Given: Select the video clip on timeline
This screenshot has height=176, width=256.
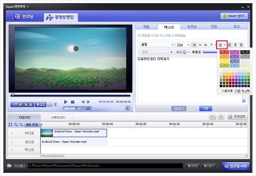Looking at the screenshot, I should [74, 133].
